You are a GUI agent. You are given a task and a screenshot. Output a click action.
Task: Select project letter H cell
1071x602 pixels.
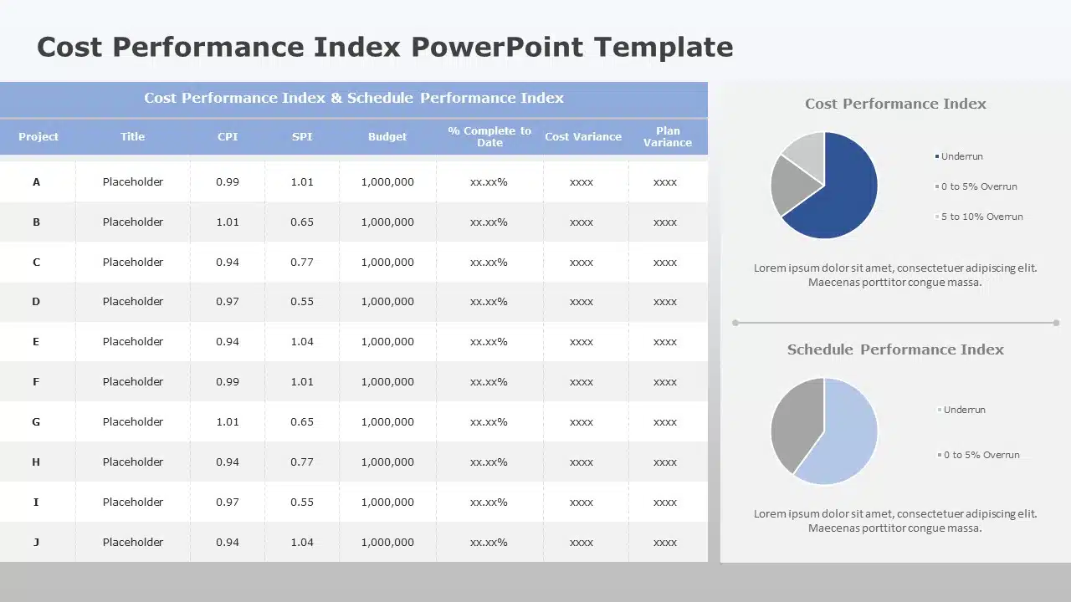coord(36,462)
